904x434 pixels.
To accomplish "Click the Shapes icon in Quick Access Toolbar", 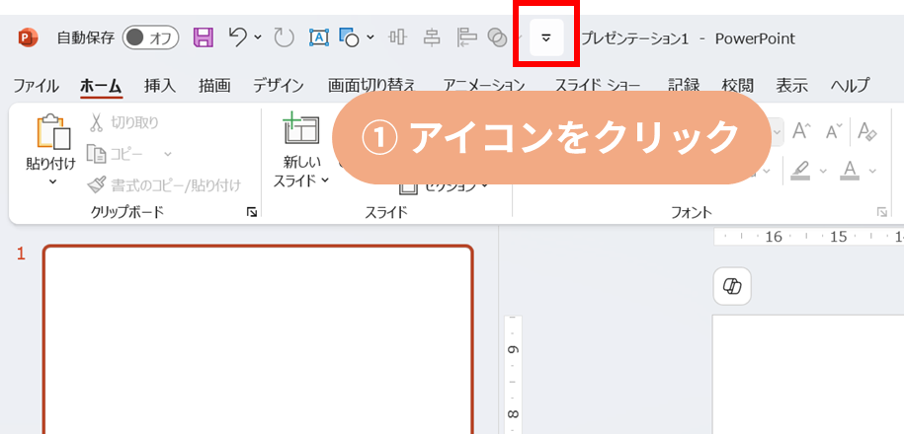I will (x=349, y=38).
